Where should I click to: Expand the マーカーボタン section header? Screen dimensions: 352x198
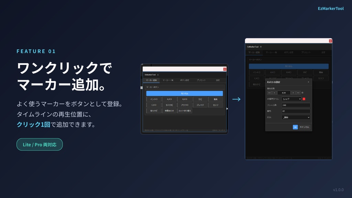point(152,87)
